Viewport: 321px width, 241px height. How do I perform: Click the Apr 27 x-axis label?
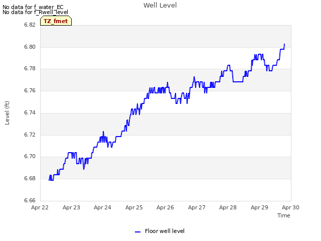pyautogui.click(x=197, y=207)
